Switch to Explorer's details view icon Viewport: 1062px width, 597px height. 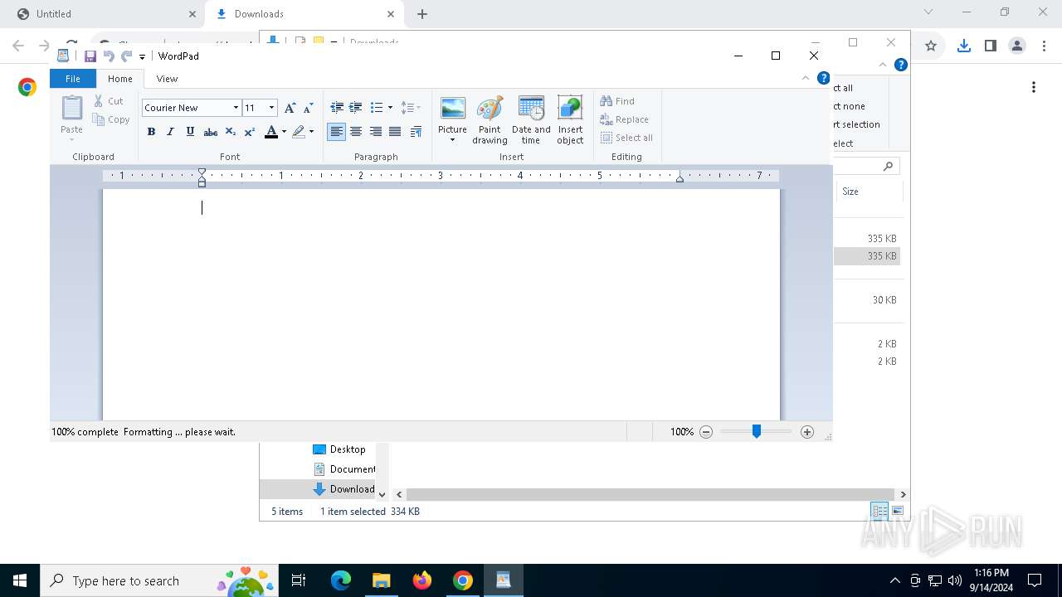pos(879,511)
